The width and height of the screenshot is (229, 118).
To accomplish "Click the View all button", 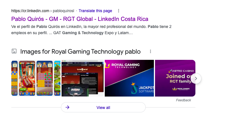I will 103,108.
